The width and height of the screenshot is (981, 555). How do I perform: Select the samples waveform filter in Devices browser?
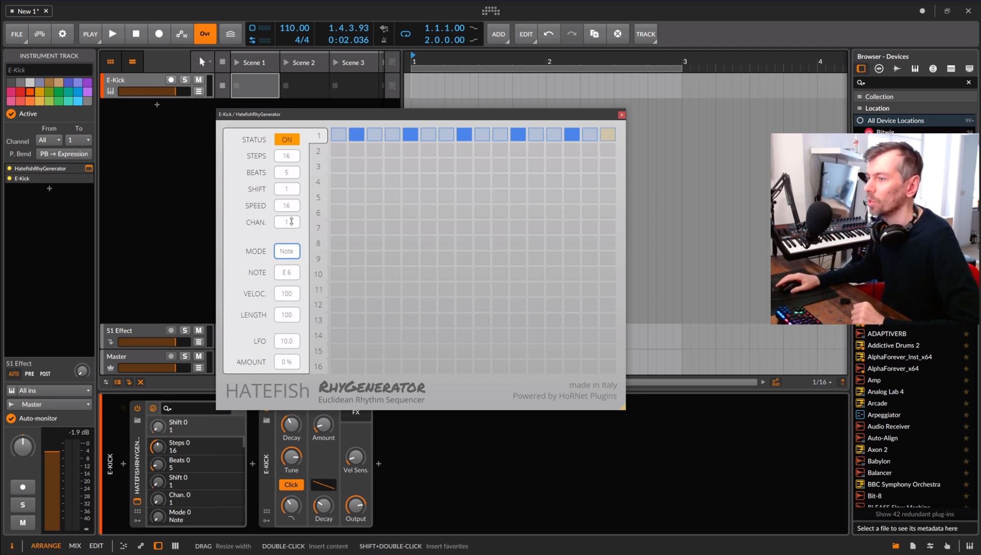(x=897, y=69)
